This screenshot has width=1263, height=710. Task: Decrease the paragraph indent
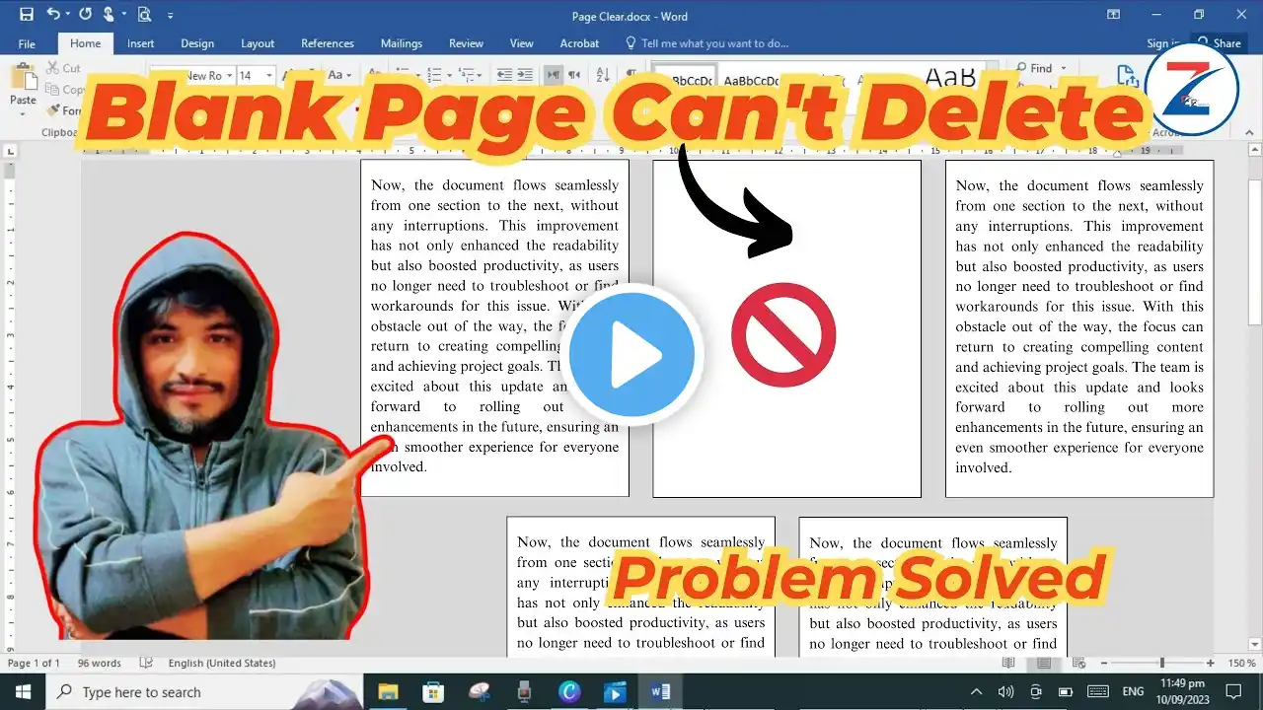point(504,75)
